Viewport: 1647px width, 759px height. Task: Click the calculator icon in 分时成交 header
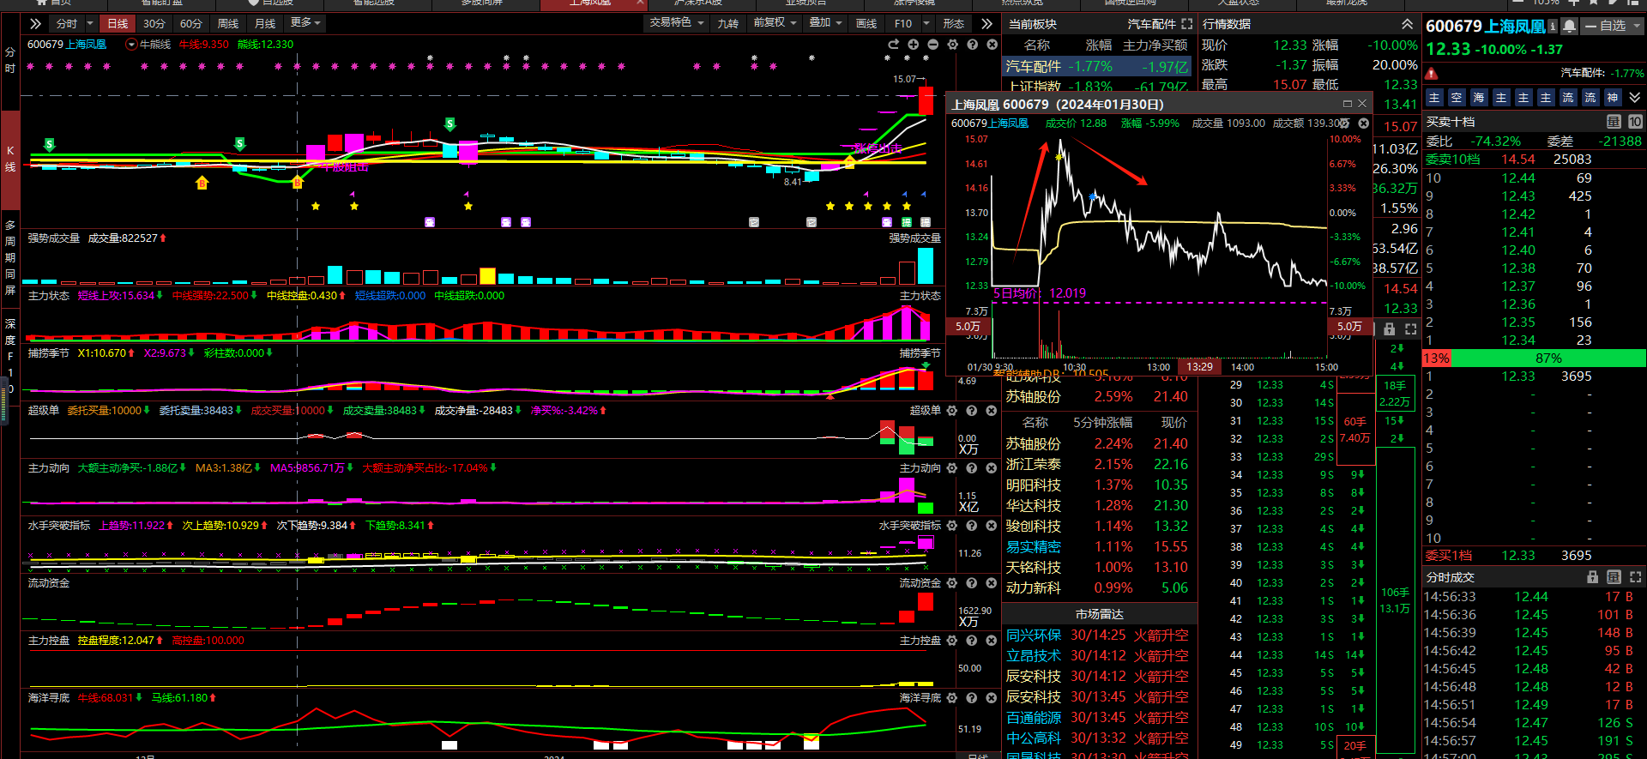[x=1614, y=577]
